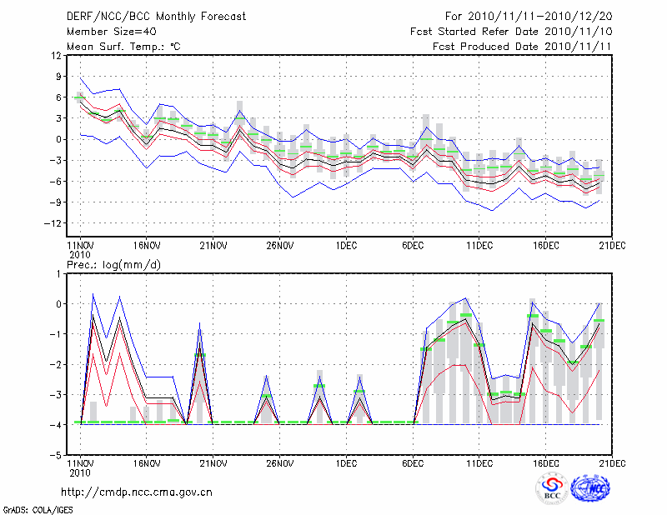Select the -5 y-axis label on precipitation chart

point(55,456)
